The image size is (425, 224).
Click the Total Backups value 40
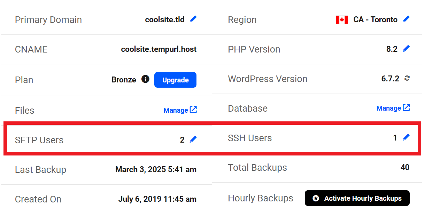pos(405,167)
